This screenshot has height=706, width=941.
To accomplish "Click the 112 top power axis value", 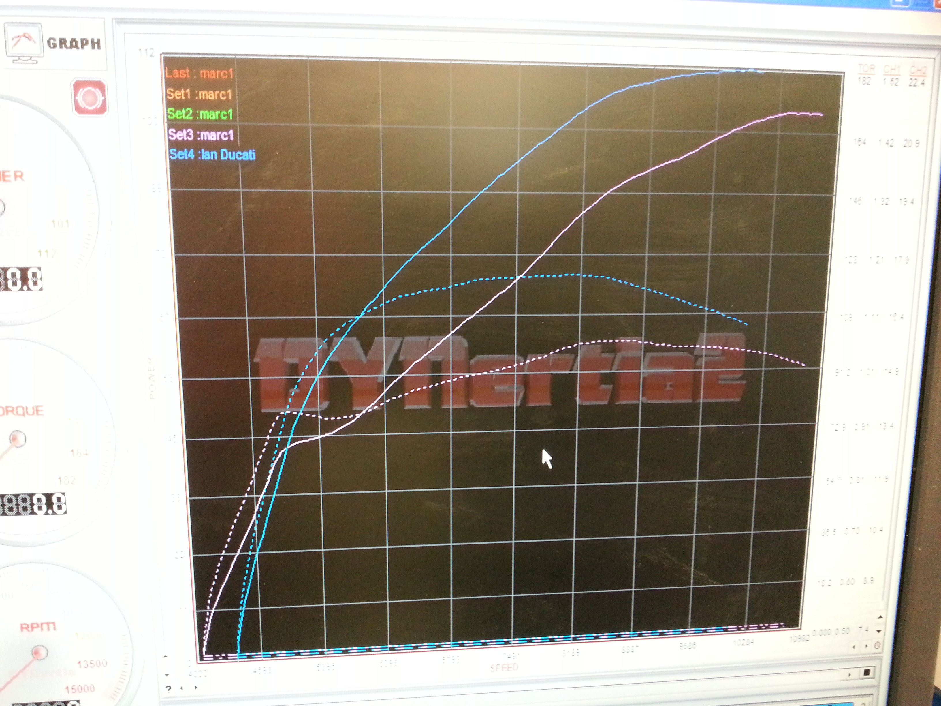I will coord(146,53).
